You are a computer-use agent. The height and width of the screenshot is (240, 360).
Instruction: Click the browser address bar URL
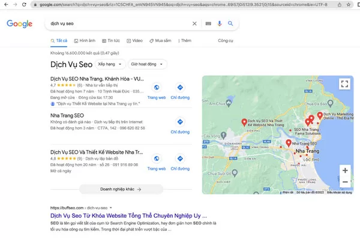(x=183, y=5)
